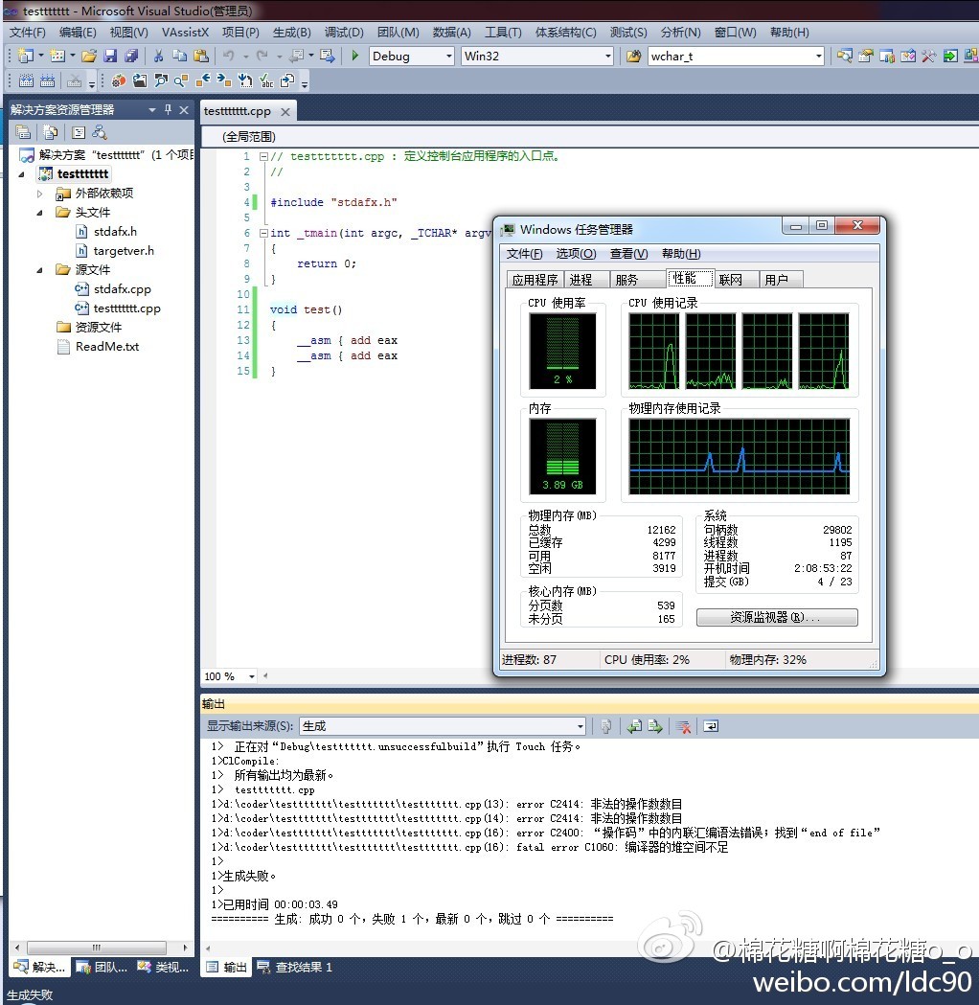The width and height of the screenshot is (979, 1005).
Task: Switch to 应用程序 tab in Task Manager
Action: (x=535, y=280)
